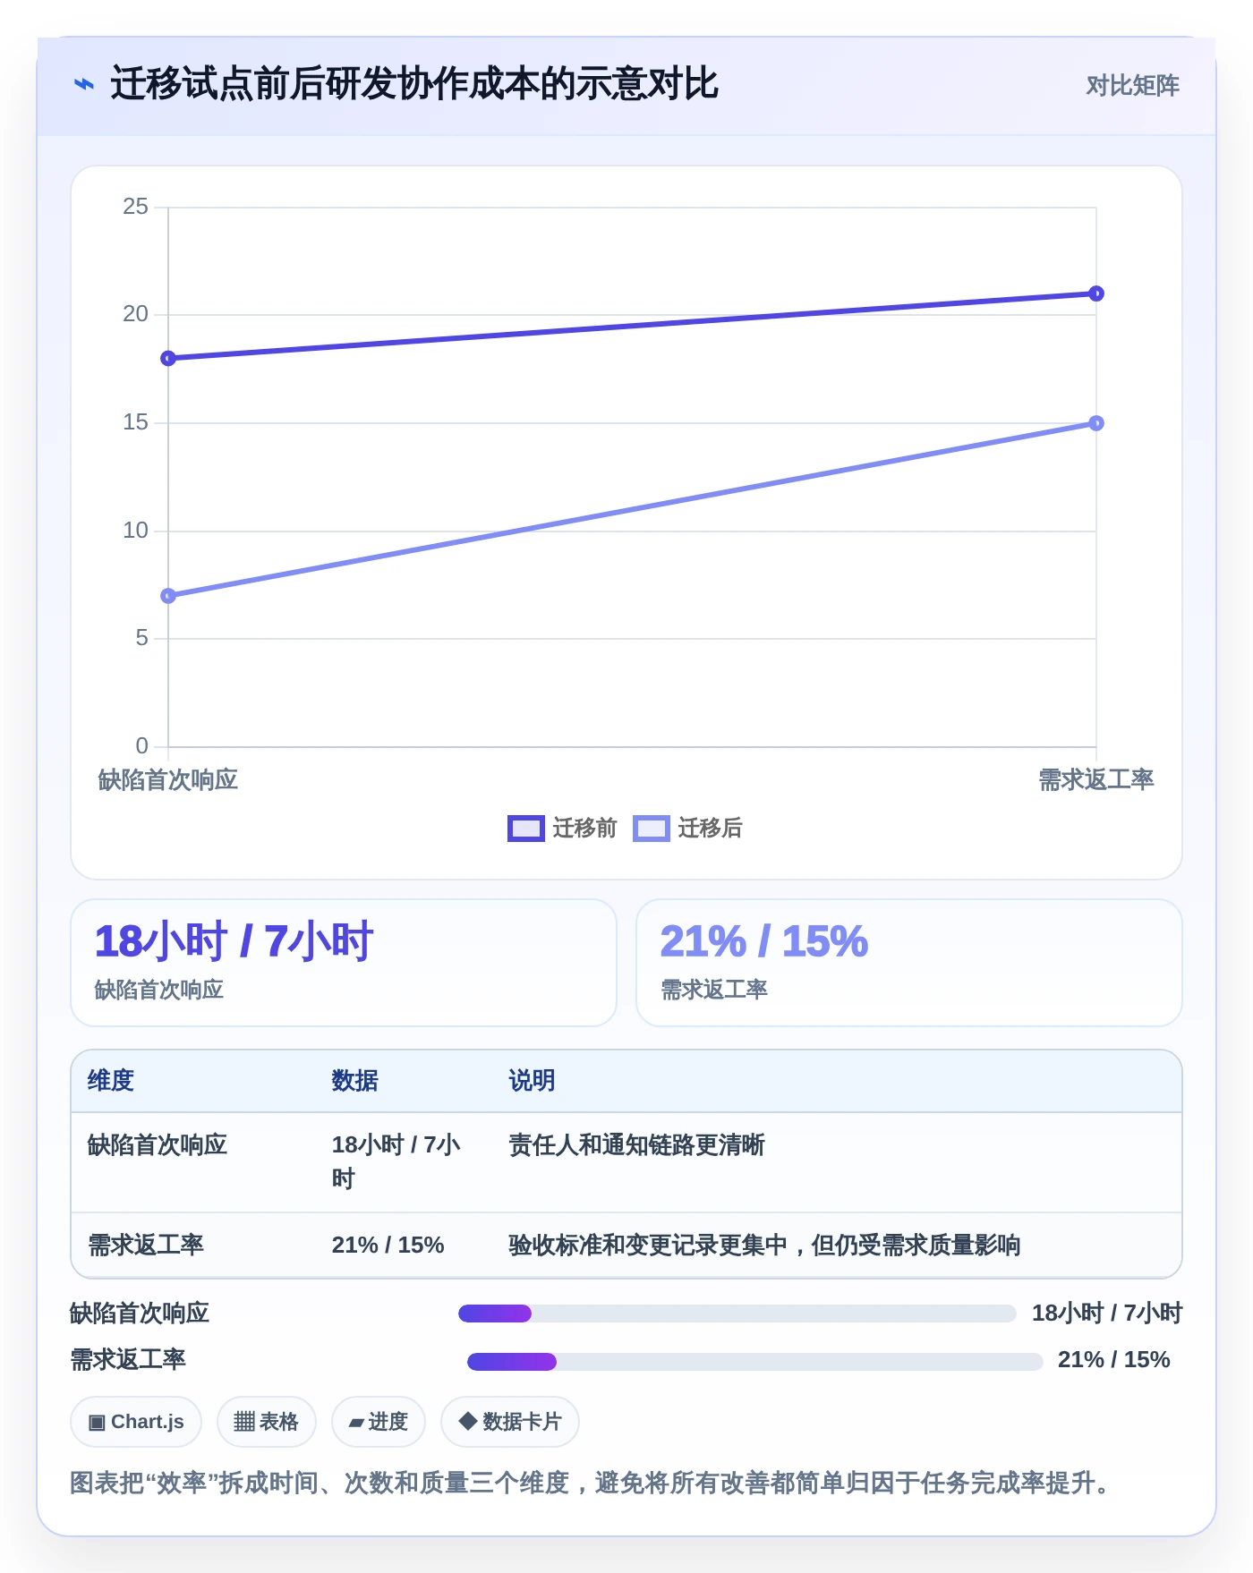Screen dimensions: 1253x1573
Task: Click the 迁移前 legend label text
Action: (584, 829)
